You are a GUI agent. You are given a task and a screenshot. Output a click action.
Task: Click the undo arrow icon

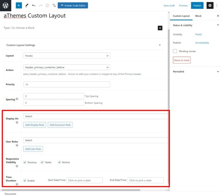[34, 5]
